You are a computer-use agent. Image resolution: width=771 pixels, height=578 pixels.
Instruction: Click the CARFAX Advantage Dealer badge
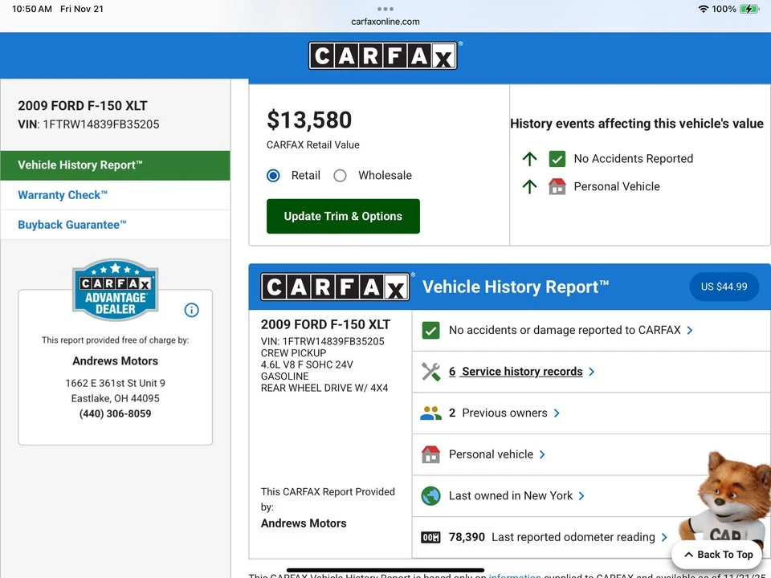tap(115, 290)
